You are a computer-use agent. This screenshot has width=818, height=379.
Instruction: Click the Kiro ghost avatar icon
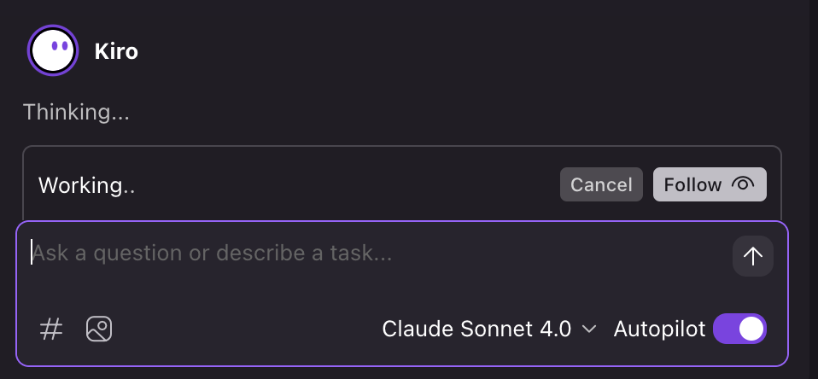tap(53, 50)
